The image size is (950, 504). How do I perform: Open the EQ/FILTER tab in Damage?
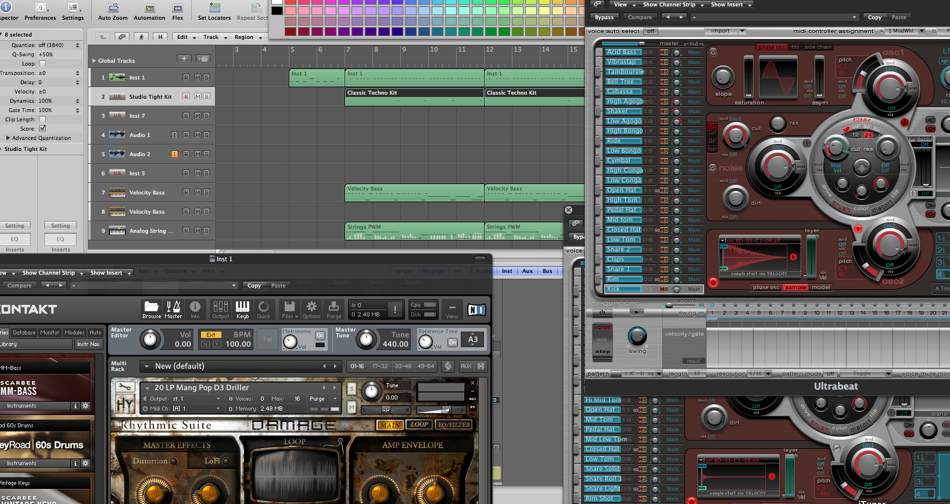click(x=454, y=424)
